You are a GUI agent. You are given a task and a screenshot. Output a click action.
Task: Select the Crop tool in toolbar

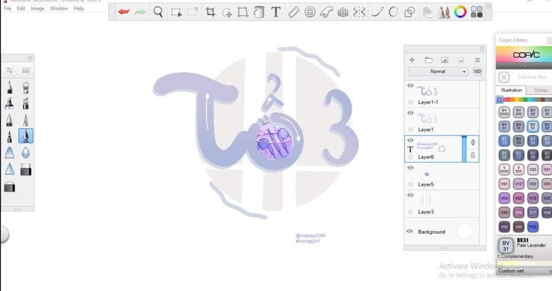(x=210, y=12)
